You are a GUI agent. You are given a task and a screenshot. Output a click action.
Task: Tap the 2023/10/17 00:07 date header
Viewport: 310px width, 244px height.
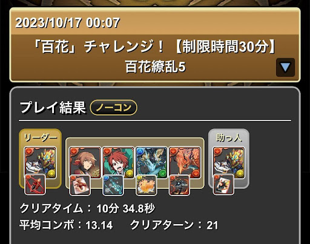(x=68, y=22)
